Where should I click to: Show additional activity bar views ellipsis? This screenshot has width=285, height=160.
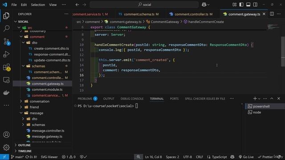click(x=6, y=105)
